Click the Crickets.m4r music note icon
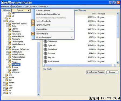 45,41
